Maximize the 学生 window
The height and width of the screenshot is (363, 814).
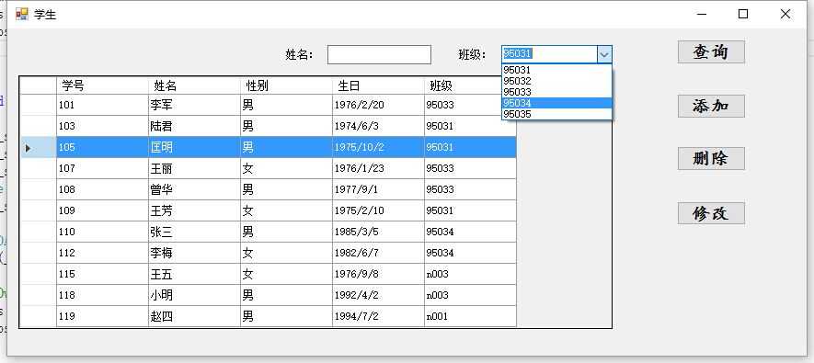click(743, 14)
